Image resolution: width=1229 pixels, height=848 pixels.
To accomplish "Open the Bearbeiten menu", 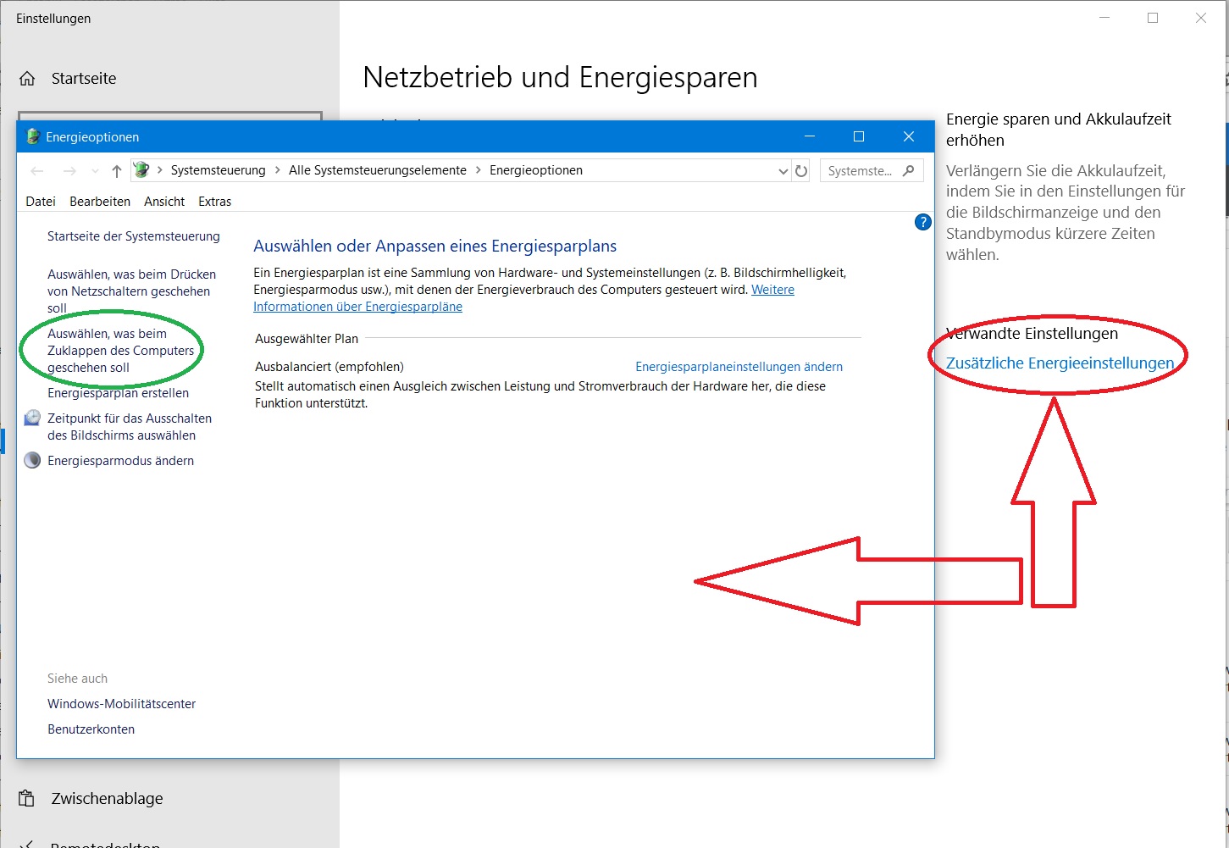I will (x=100, y=202).
